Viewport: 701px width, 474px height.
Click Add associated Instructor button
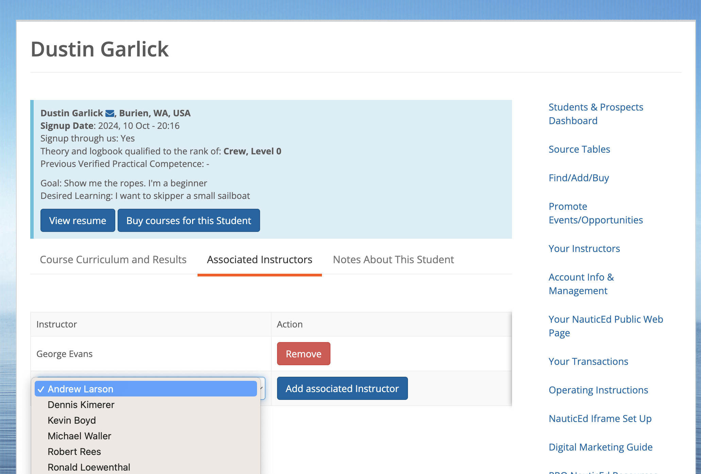click(342, 388)
